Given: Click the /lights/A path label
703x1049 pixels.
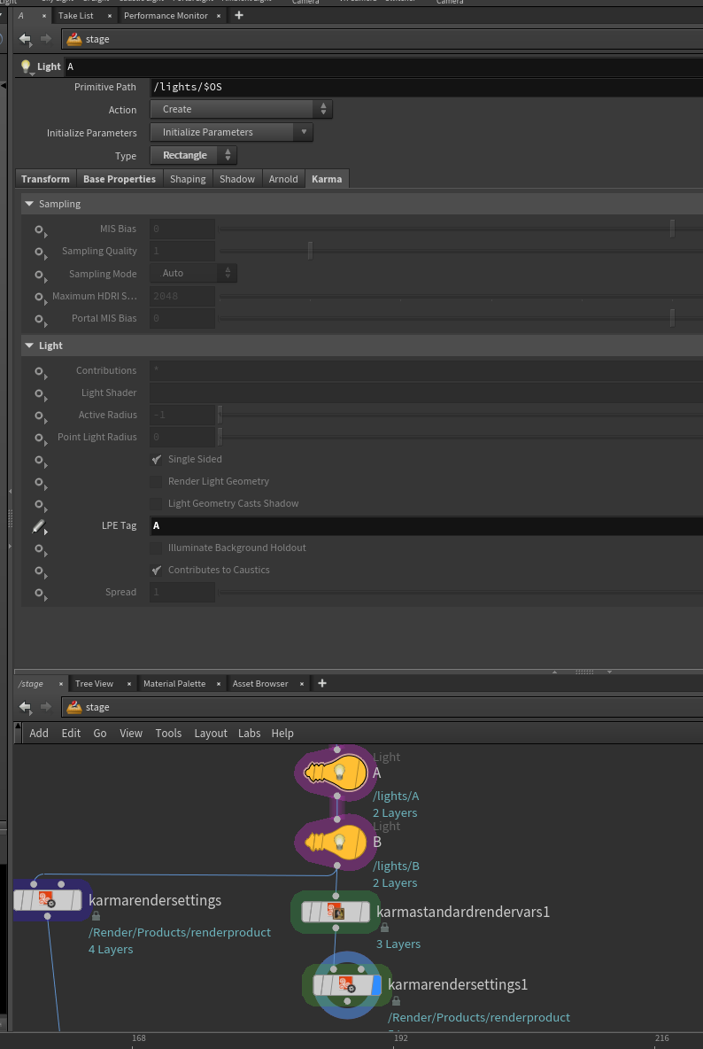Looking at the screenshot, I should click(x=397, y=796).
